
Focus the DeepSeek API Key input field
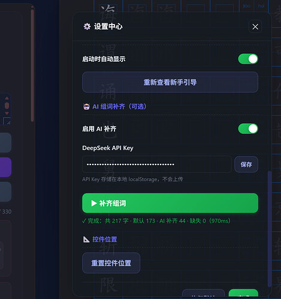(157, 164)
